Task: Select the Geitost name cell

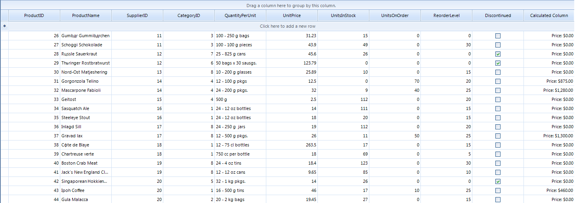Action: pos(86,99)
